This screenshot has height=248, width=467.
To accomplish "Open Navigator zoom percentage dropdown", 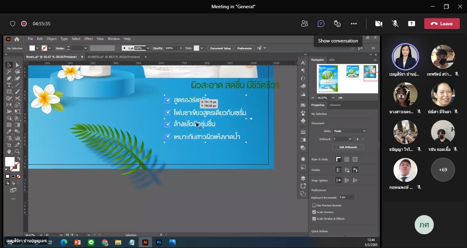I will (x=333, y=98).
